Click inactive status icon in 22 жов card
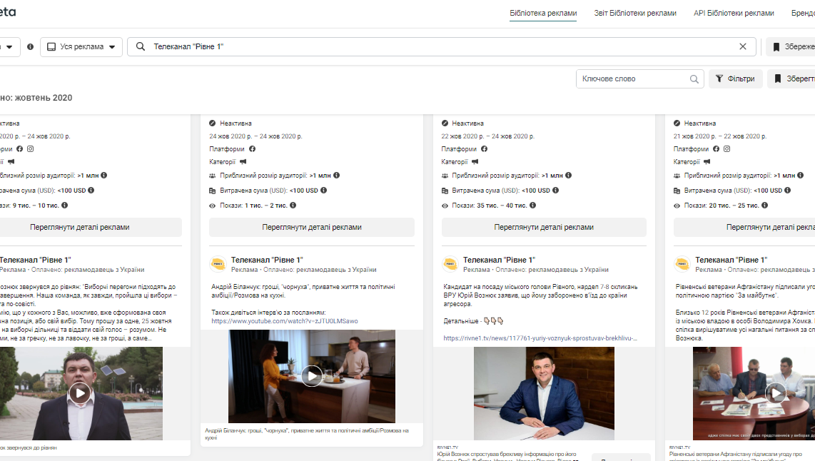Image resolution: width=815 pixels, height=461 pixels. coord(445,123)
